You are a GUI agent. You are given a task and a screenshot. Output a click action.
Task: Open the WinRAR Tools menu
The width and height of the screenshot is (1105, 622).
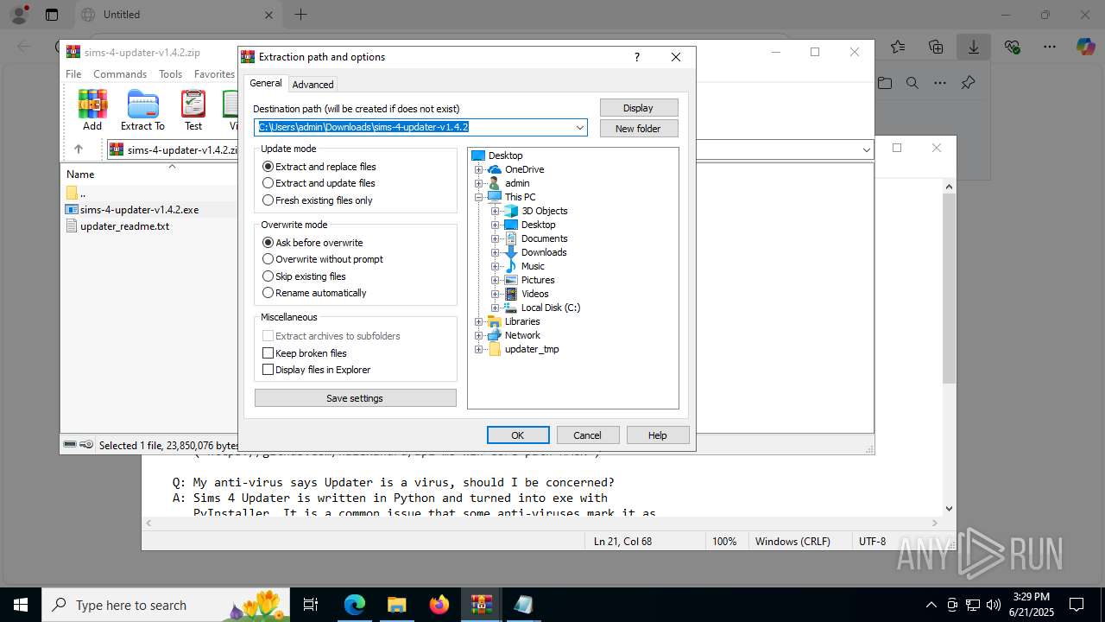170,74
